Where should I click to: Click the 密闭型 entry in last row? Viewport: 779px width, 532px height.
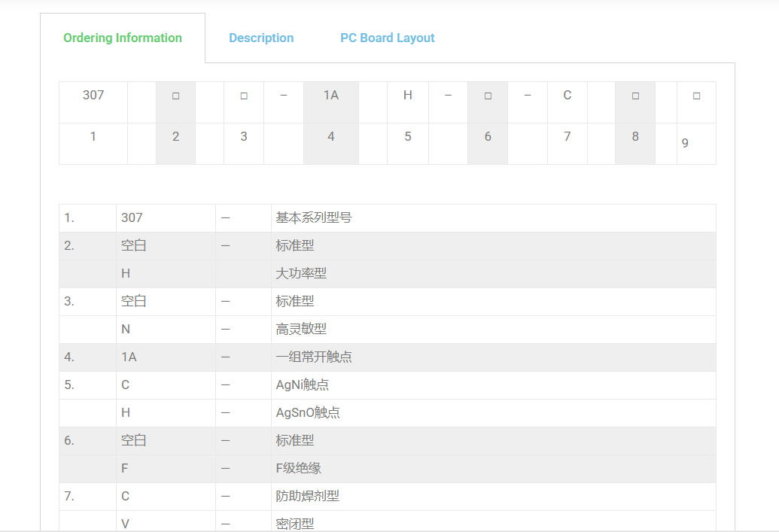coord(295,523)
